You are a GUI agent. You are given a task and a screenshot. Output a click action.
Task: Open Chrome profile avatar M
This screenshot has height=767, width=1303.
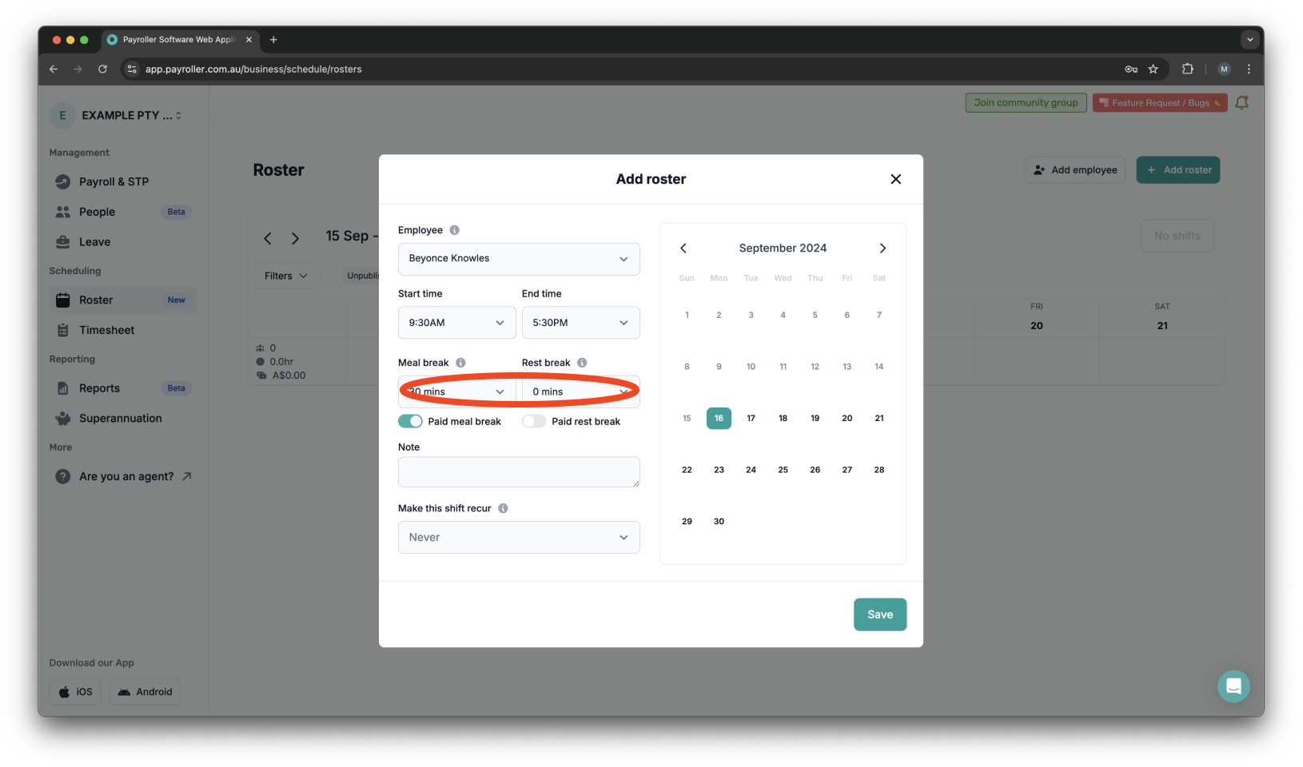pyautogui.click(x=1224, y=70)
